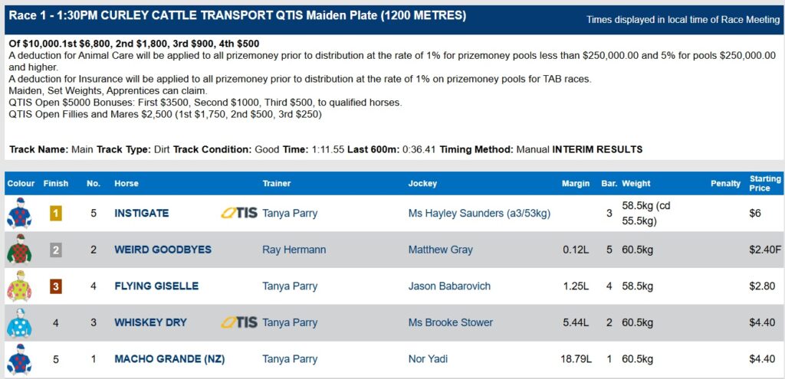Screen dimensions: 785x379
Task: Click the Starting Price column header
Action: [x=765, y=184]
